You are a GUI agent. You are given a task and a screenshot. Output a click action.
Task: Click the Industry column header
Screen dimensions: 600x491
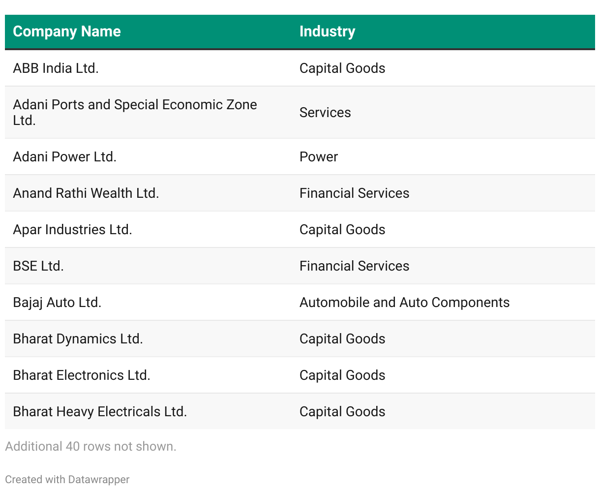coord(327,31)
